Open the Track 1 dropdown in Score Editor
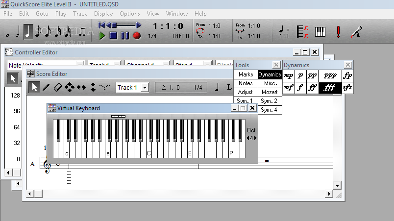Viewport: 394px width, 221px height. click(x=145, y=88)
